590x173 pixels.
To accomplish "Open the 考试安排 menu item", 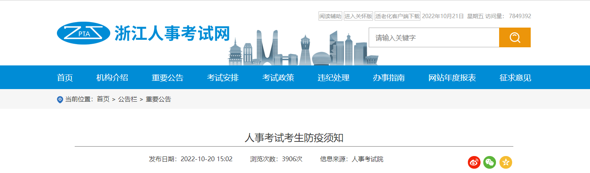I will (x=223, y=78).
